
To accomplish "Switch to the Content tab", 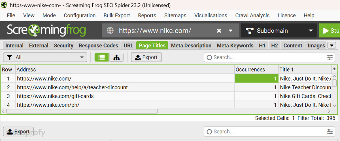I will [x=293, y=45].
